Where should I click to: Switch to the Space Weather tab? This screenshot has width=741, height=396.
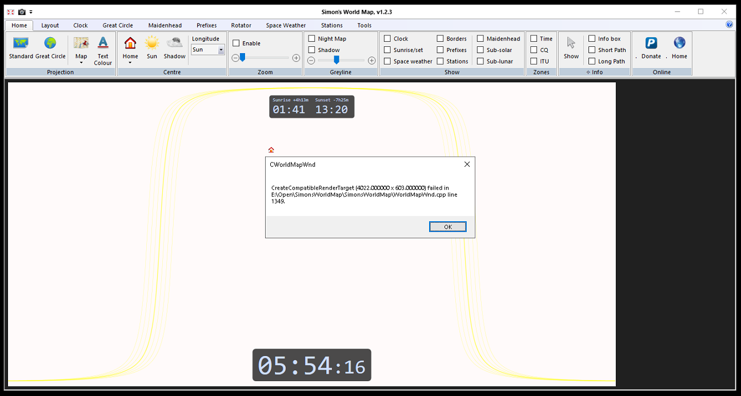(286, 25)
